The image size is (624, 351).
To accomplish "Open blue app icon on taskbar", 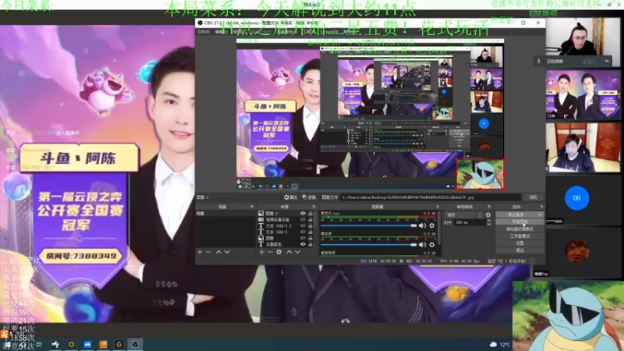I will (x=87, y=344).
